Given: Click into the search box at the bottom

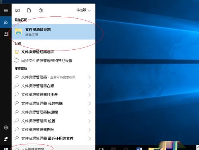Looking at the screenshot, I should point(53,148).
